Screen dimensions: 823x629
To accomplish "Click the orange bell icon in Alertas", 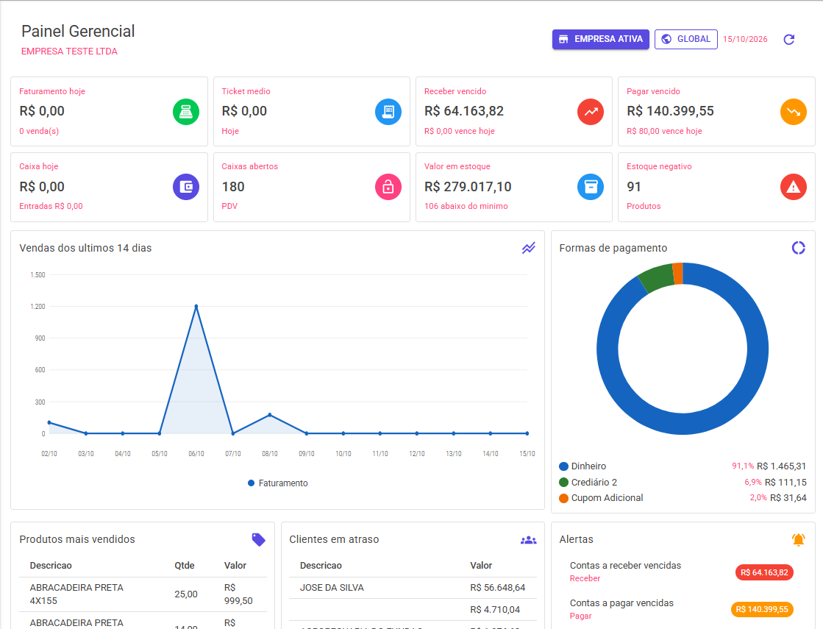I will [x=798, y=539].
